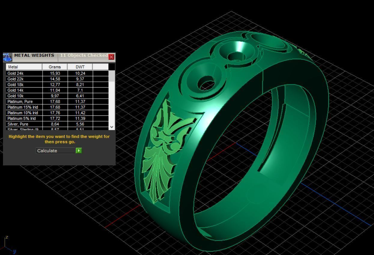Click the 11,04 grams value
Screen dimensions: 374x255
coord(55,90)
